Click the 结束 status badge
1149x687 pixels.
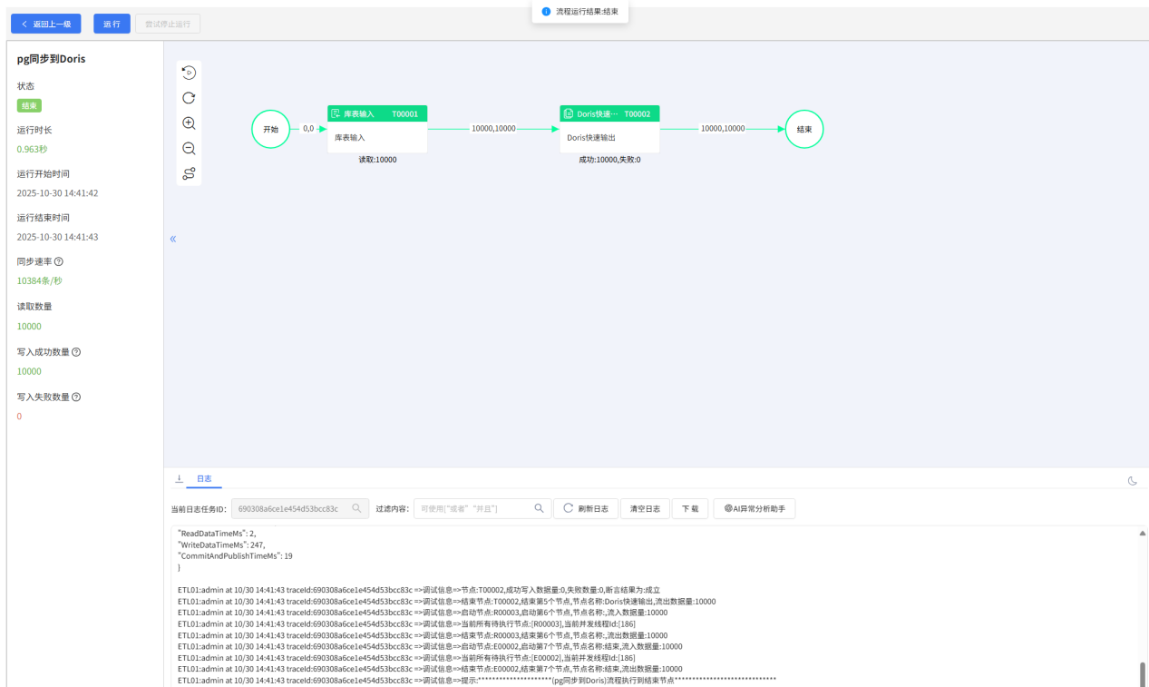[29, 105]
